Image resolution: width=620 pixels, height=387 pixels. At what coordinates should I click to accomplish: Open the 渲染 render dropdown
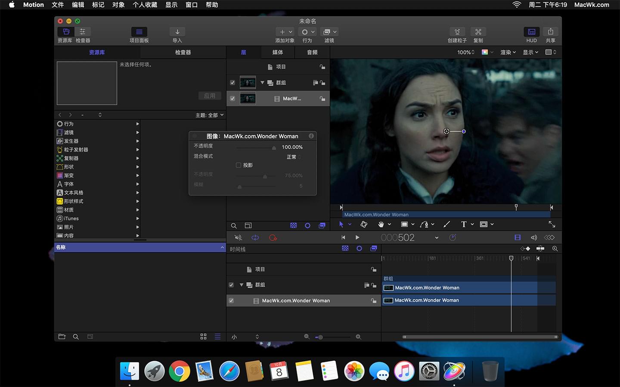coord(508,52)
